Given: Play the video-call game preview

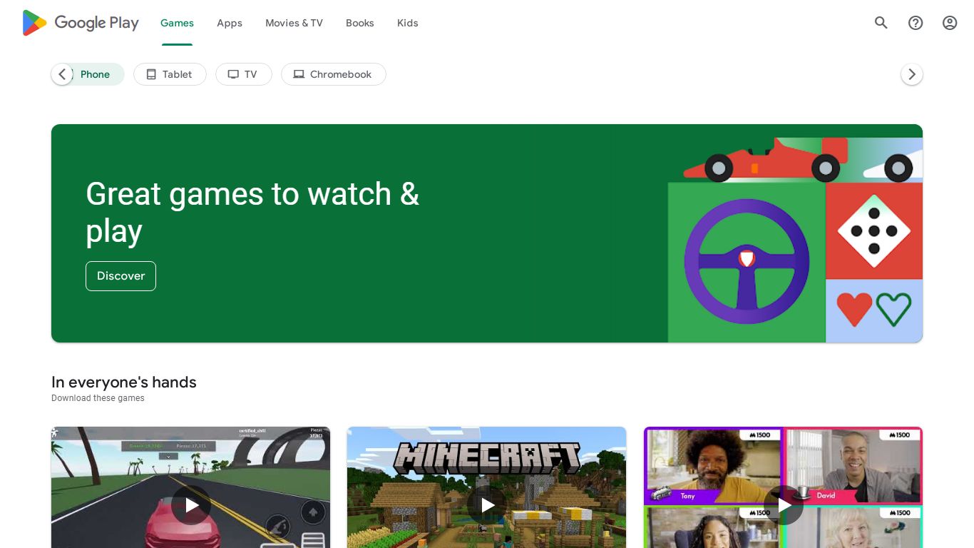Looking at the screenshot, I should 783,505.
